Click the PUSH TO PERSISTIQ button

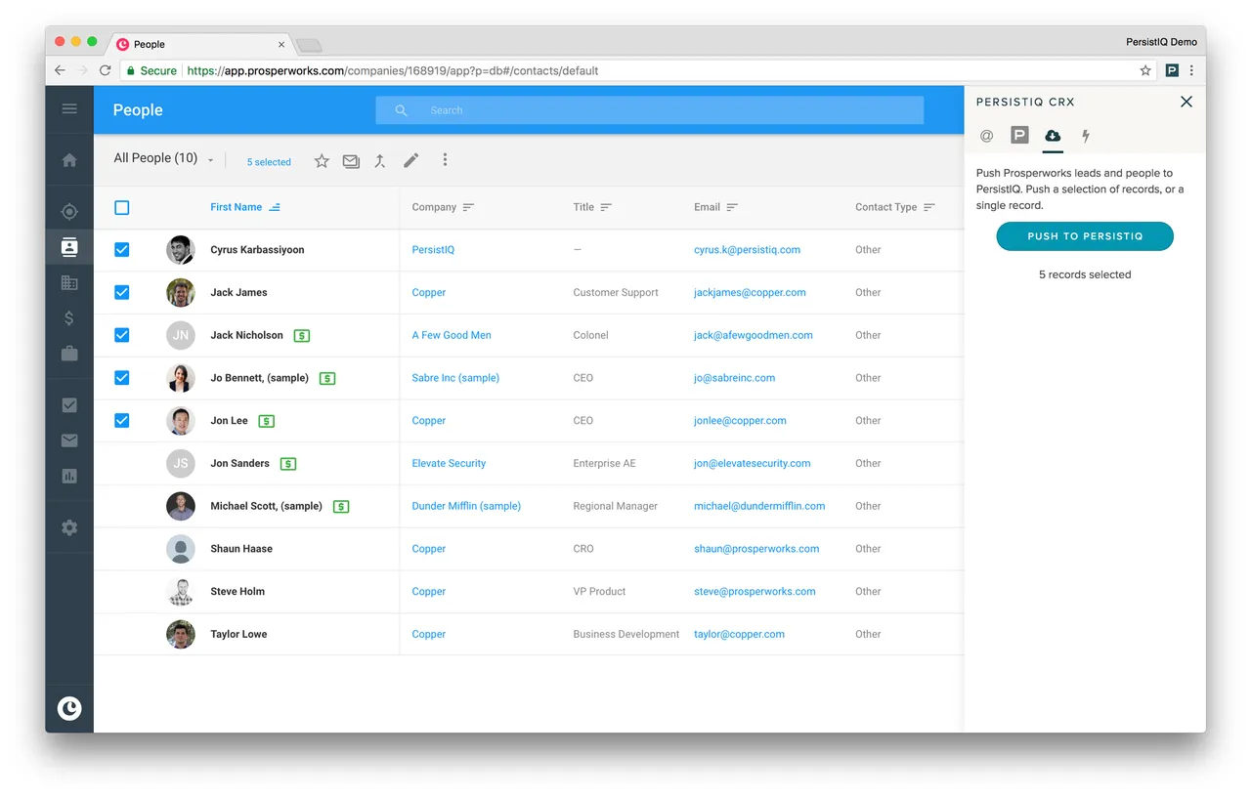(1085, 236)
